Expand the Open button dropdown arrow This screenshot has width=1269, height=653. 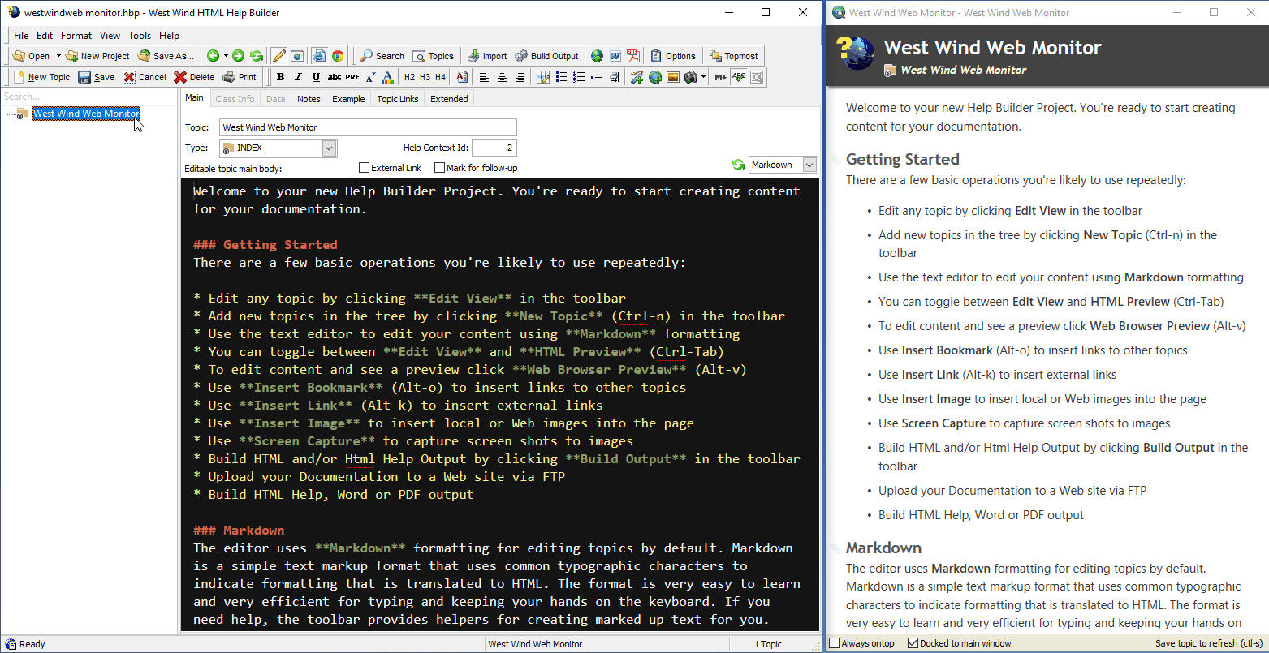pos(58,56)
